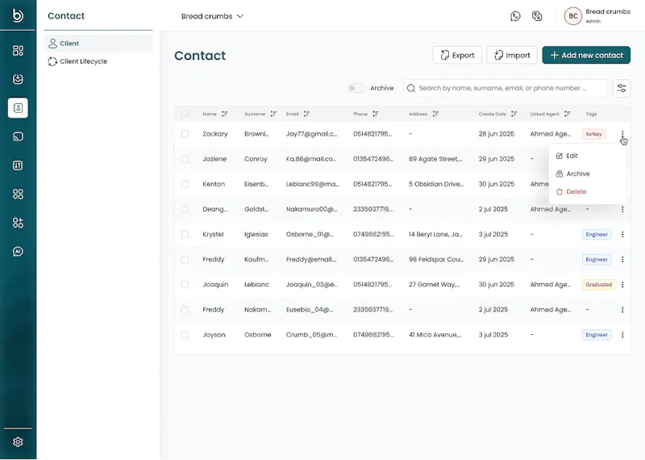Click the BC profile avatar
Image resolution: width=645 pixels, height=460 pixels.
pyautogui.click(x=573, y=16)
